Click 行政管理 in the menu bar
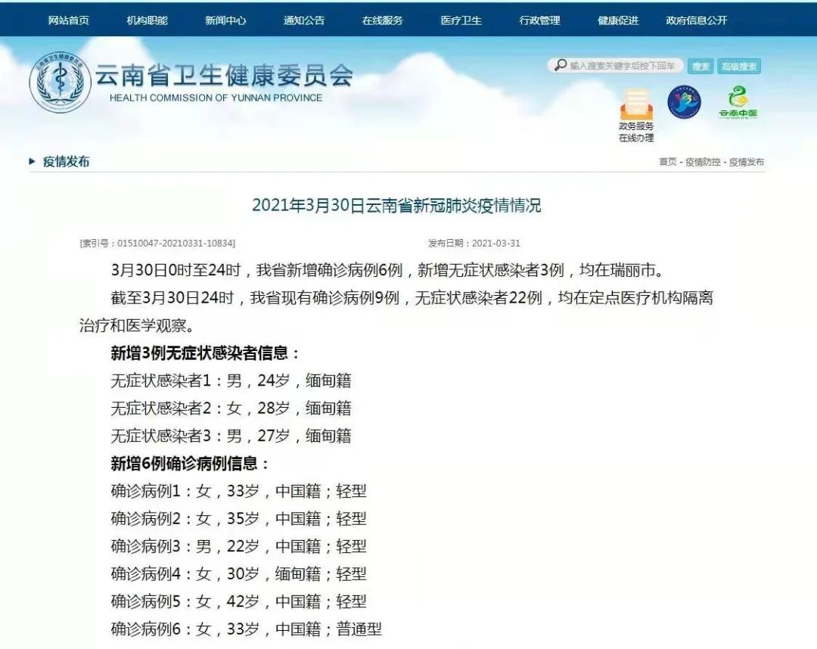 coord(540,20)
